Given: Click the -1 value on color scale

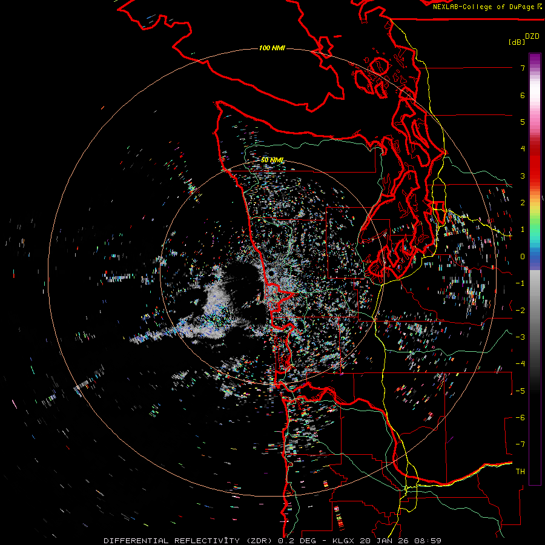Looking at the screenshot, I should point(520,283).
